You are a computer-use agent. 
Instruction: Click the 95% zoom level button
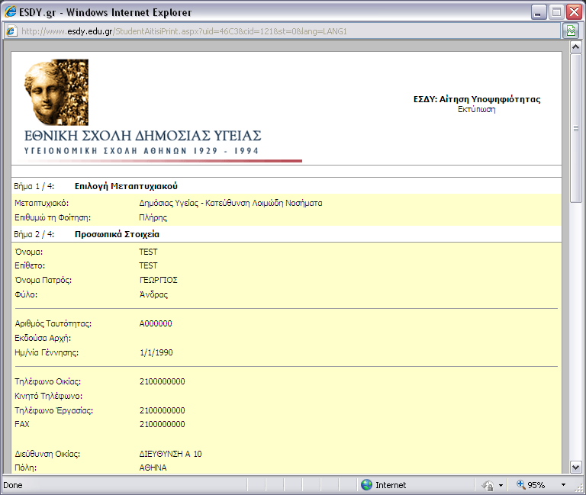point(531,485)
